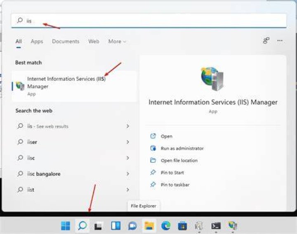Choose Pin to Start
The image size is (297, 234).
(x=172, y=173)
